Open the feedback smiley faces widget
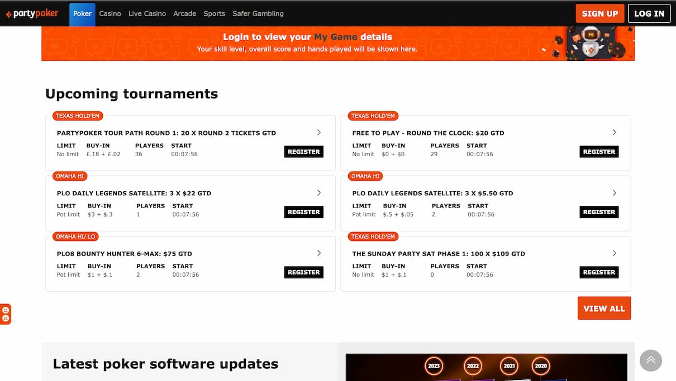This screenshot has height=381, width=676. (5, 314)
